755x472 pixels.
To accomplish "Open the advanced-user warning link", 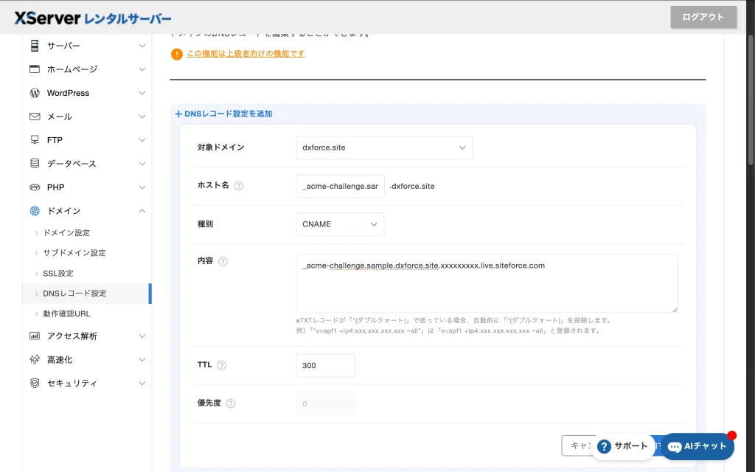I will [246, 54].
